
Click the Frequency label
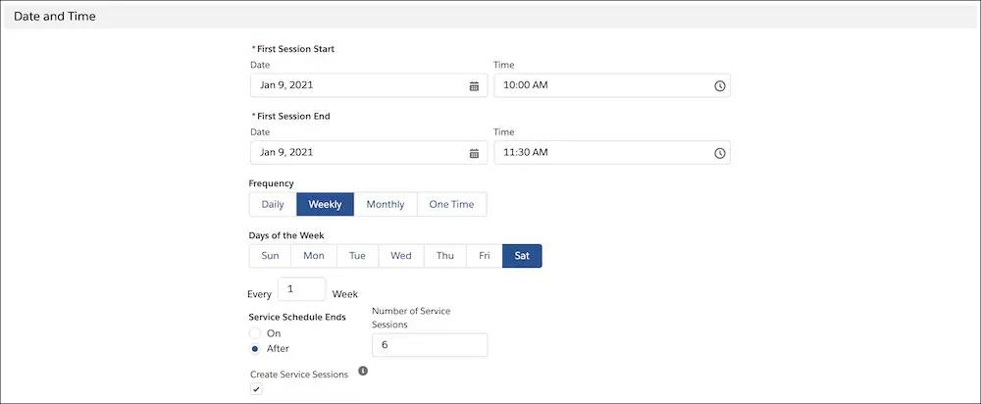click(x=272, y=183)
